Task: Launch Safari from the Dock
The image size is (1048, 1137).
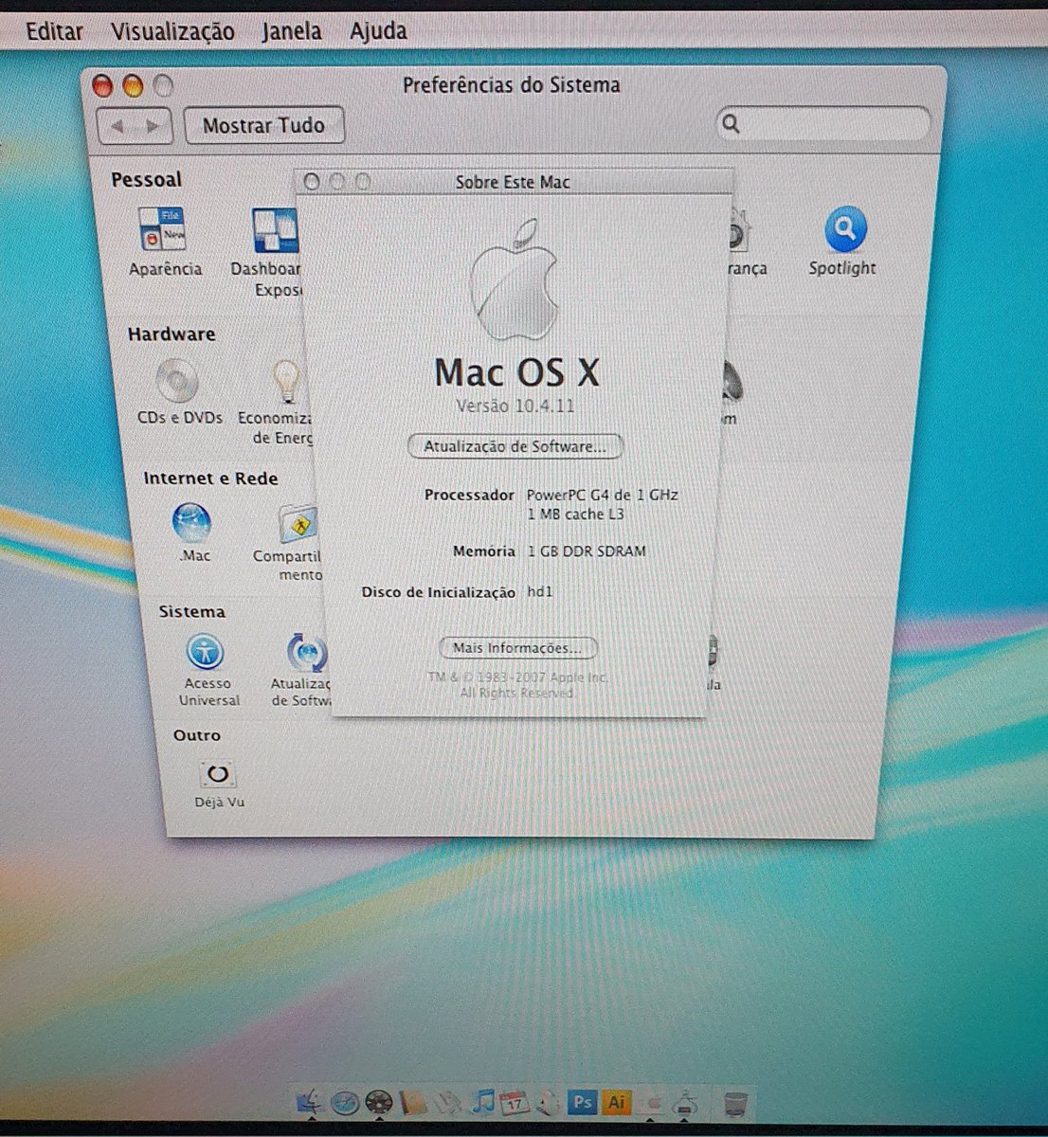Action: pyautogui.click(x=345, y=1103)
